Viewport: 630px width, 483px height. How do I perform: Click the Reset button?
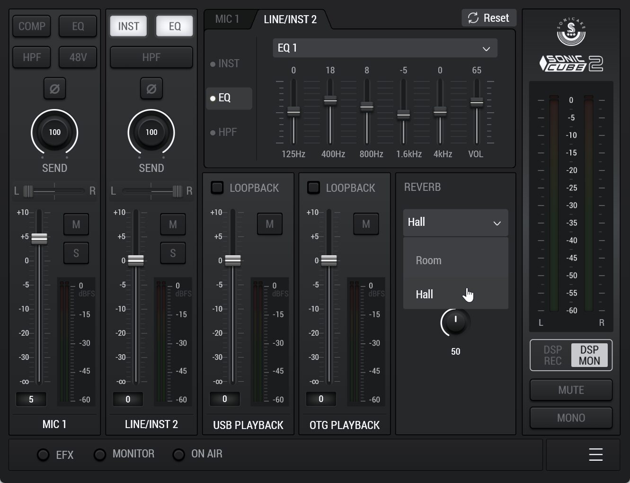coord(488,18)
